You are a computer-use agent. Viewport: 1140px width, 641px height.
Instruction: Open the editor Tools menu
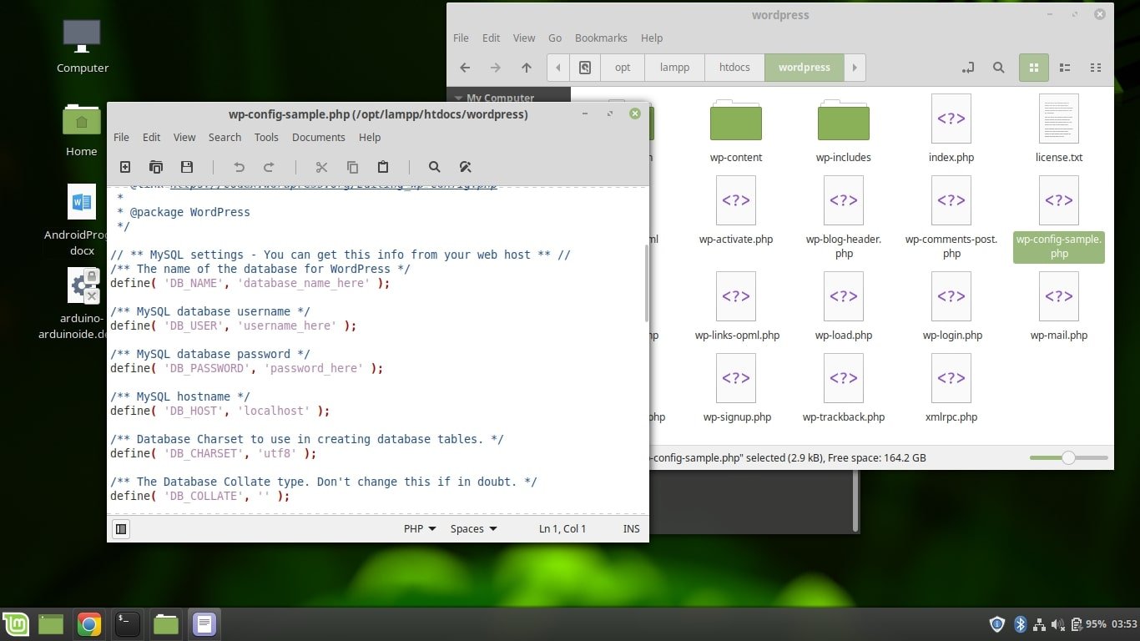pos(266,137)
